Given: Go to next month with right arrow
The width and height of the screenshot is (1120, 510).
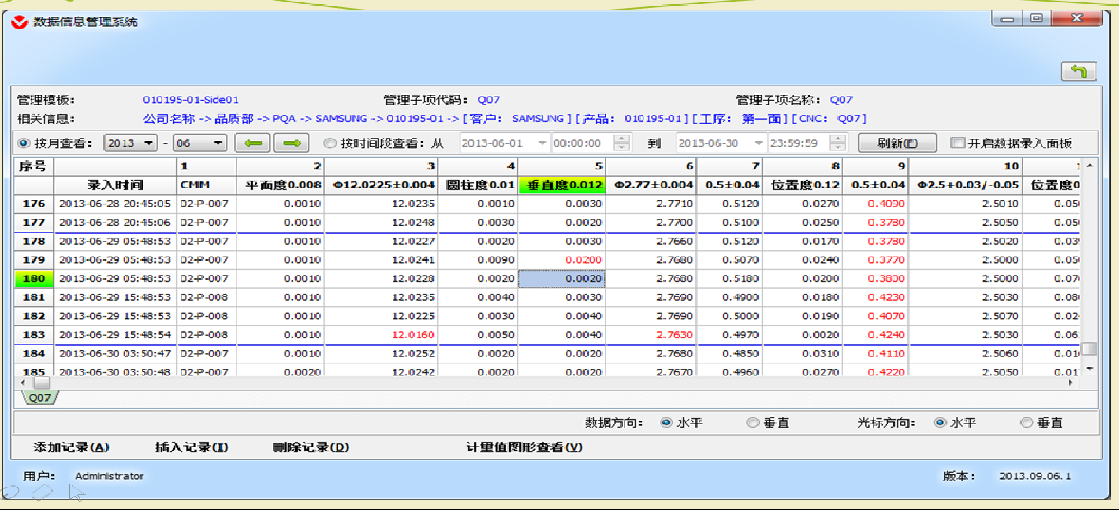Looking at the screenshot, I should [291, 143].
